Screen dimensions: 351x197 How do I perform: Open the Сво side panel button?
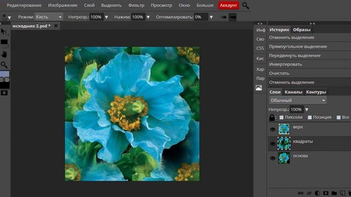click(x=260, y=39)
